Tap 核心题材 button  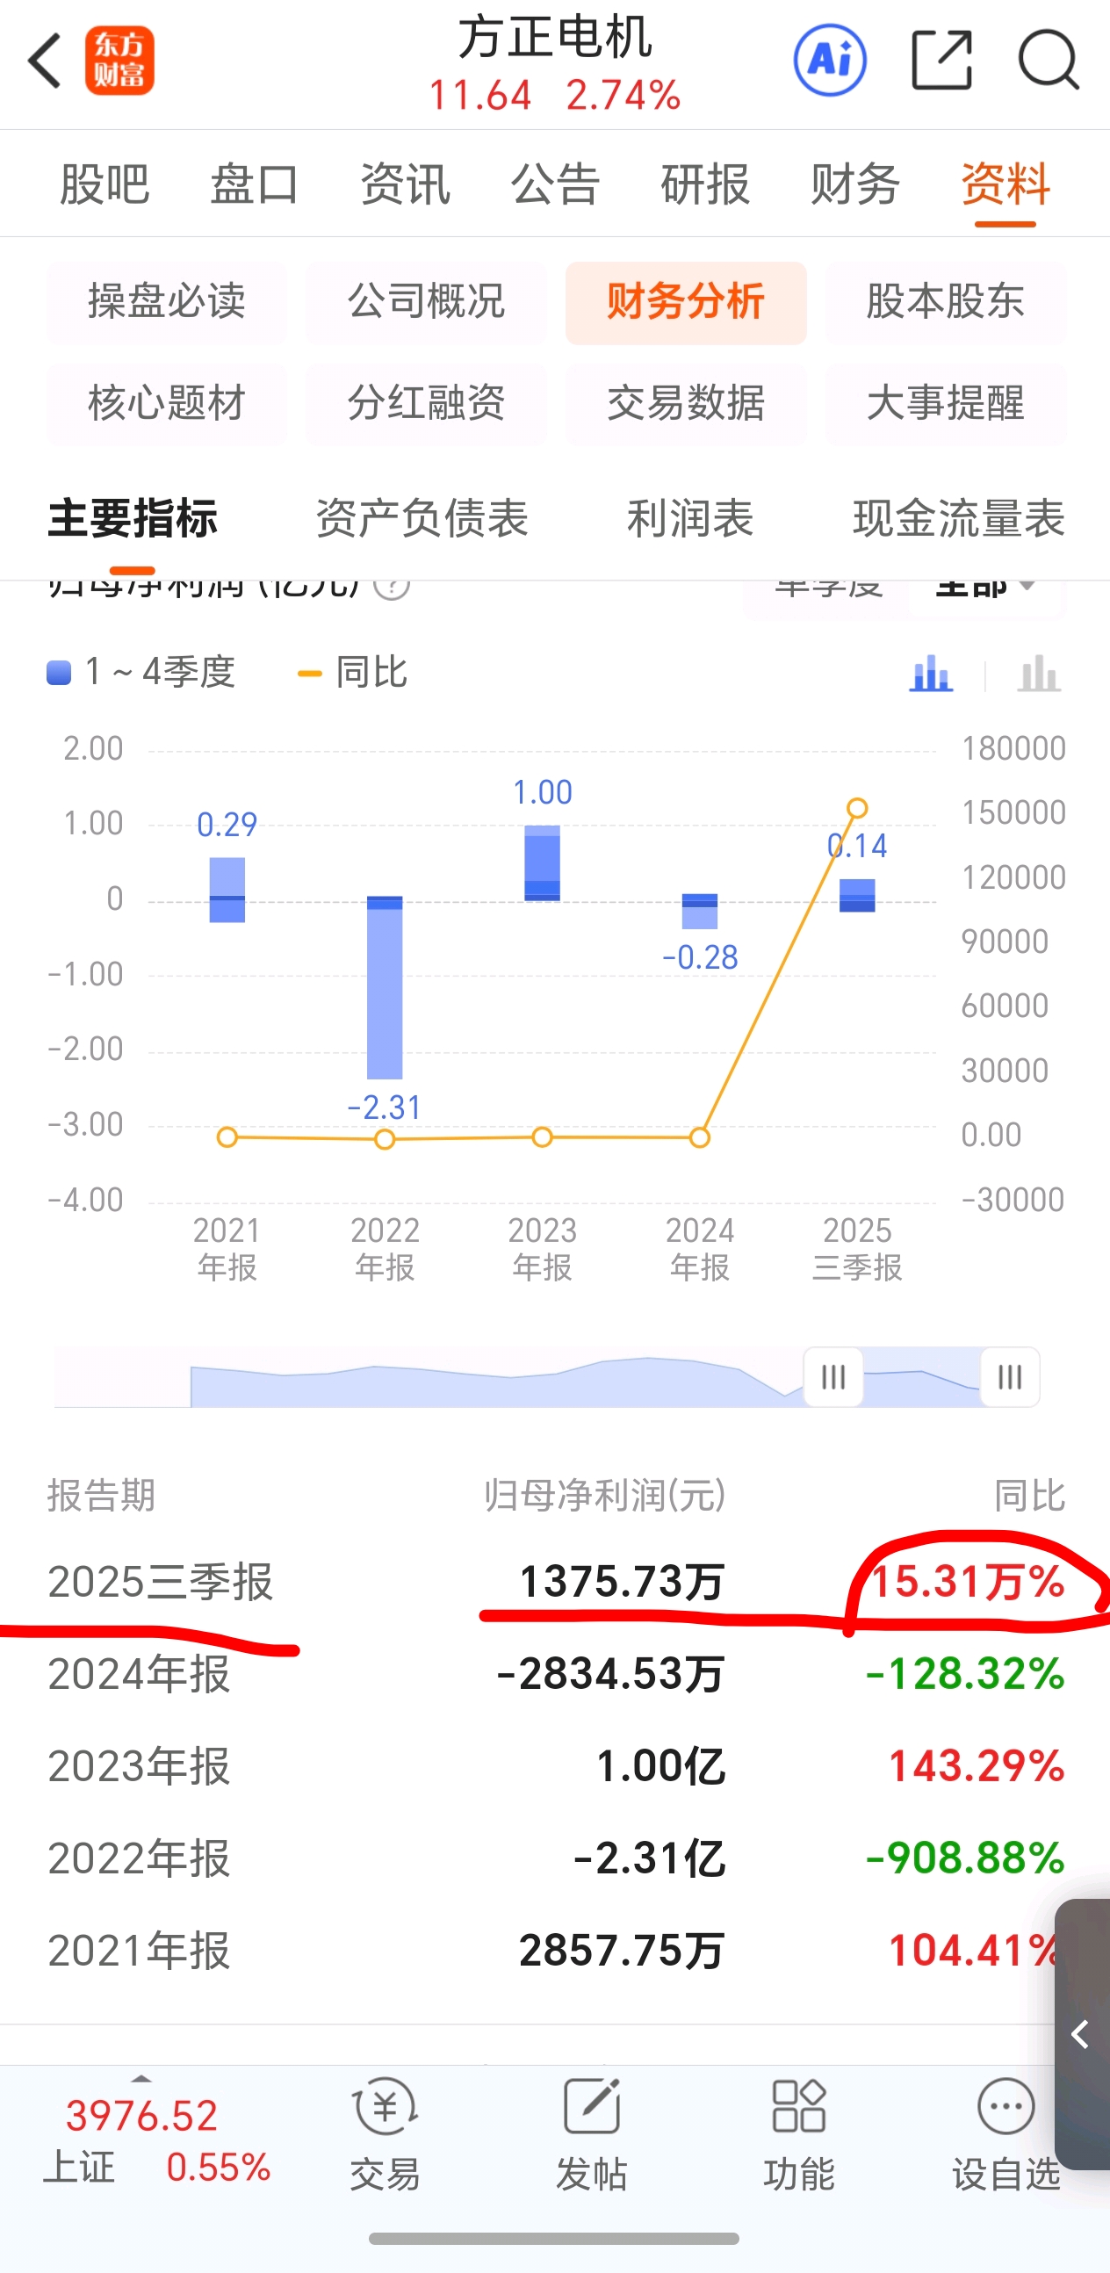click(167, 403)
